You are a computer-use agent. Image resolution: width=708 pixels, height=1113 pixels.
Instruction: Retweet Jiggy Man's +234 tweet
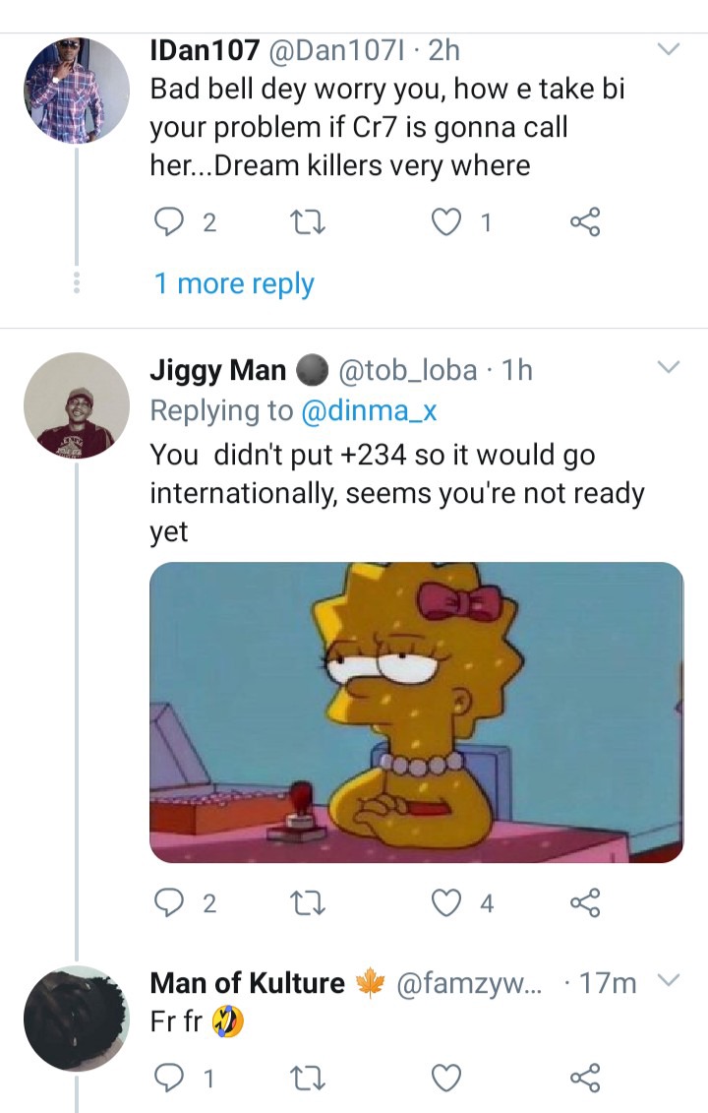pyautogui.click(x=309, y=903)
